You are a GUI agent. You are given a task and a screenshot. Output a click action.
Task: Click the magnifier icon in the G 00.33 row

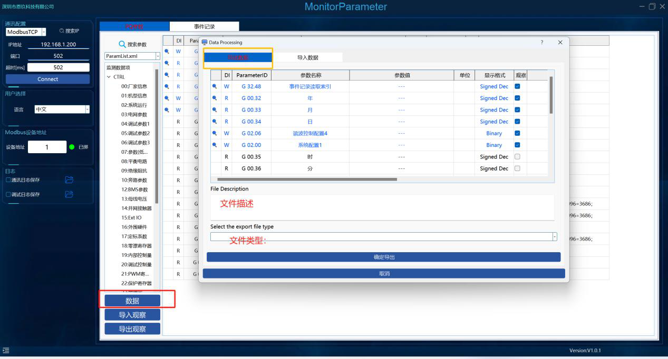click(x=215, y=110)
